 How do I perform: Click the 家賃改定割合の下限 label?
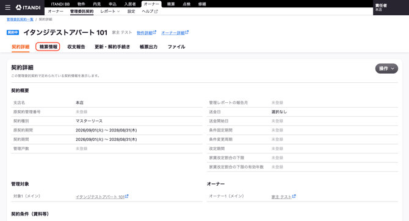226,158
